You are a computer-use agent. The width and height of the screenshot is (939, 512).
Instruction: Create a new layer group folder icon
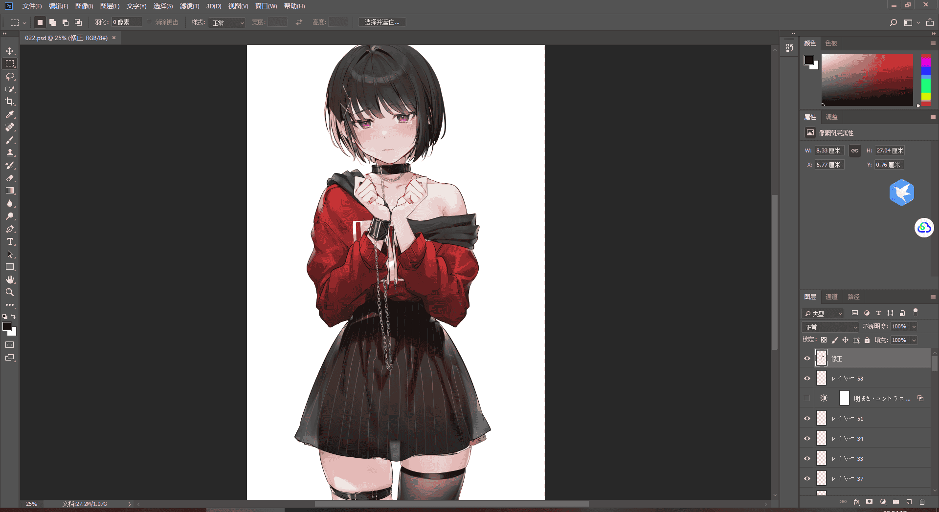[896, 502]
